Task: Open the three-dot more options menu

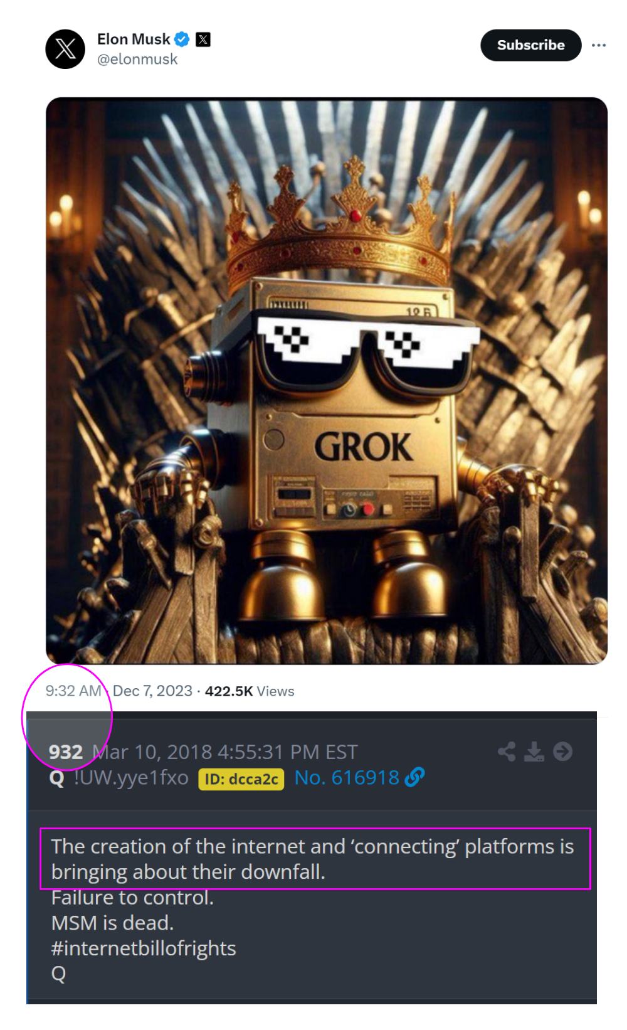Action: point(599,45)
